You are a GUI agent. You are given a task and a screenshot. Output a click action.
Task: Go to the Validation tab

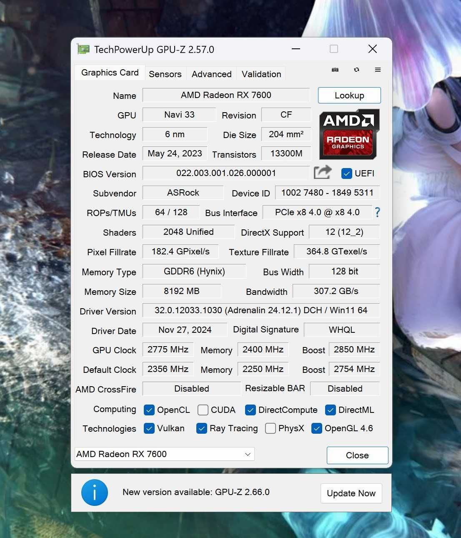(261, 74)
